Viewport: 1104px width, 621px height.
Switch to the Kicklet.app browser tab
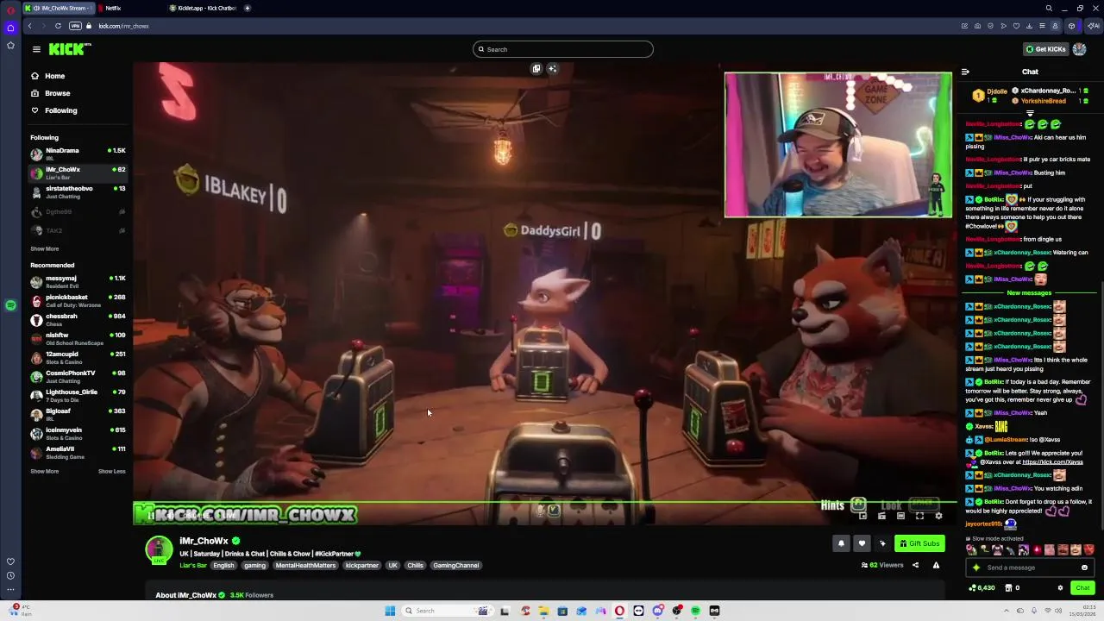coord(203,8)
